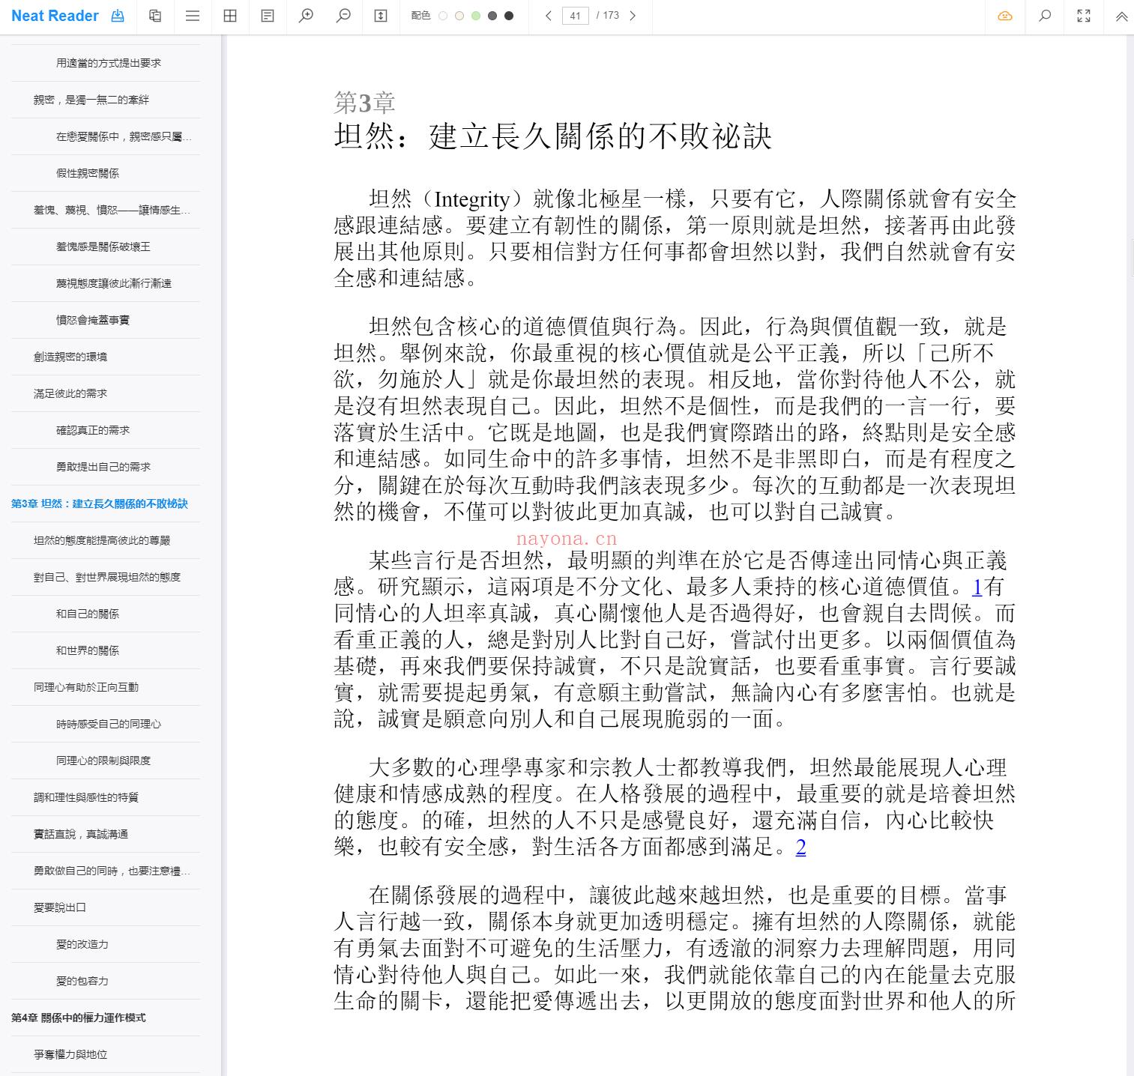Click the orange cloud sync icon

[1005, 16]
